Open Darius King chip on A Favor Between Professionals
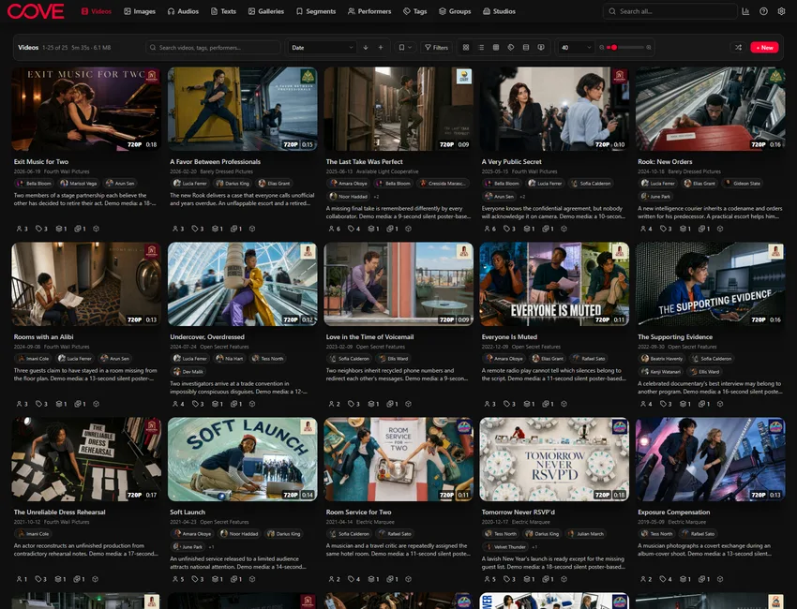Image resolution: width=797 pixels, height=609 pixels. point(233,184)
